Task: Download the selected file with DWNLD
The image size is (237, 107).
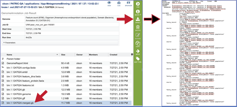Action: (138, 19)
